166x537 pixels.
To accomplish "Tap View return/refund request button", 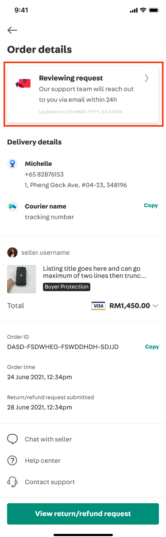I will point(83,514).
